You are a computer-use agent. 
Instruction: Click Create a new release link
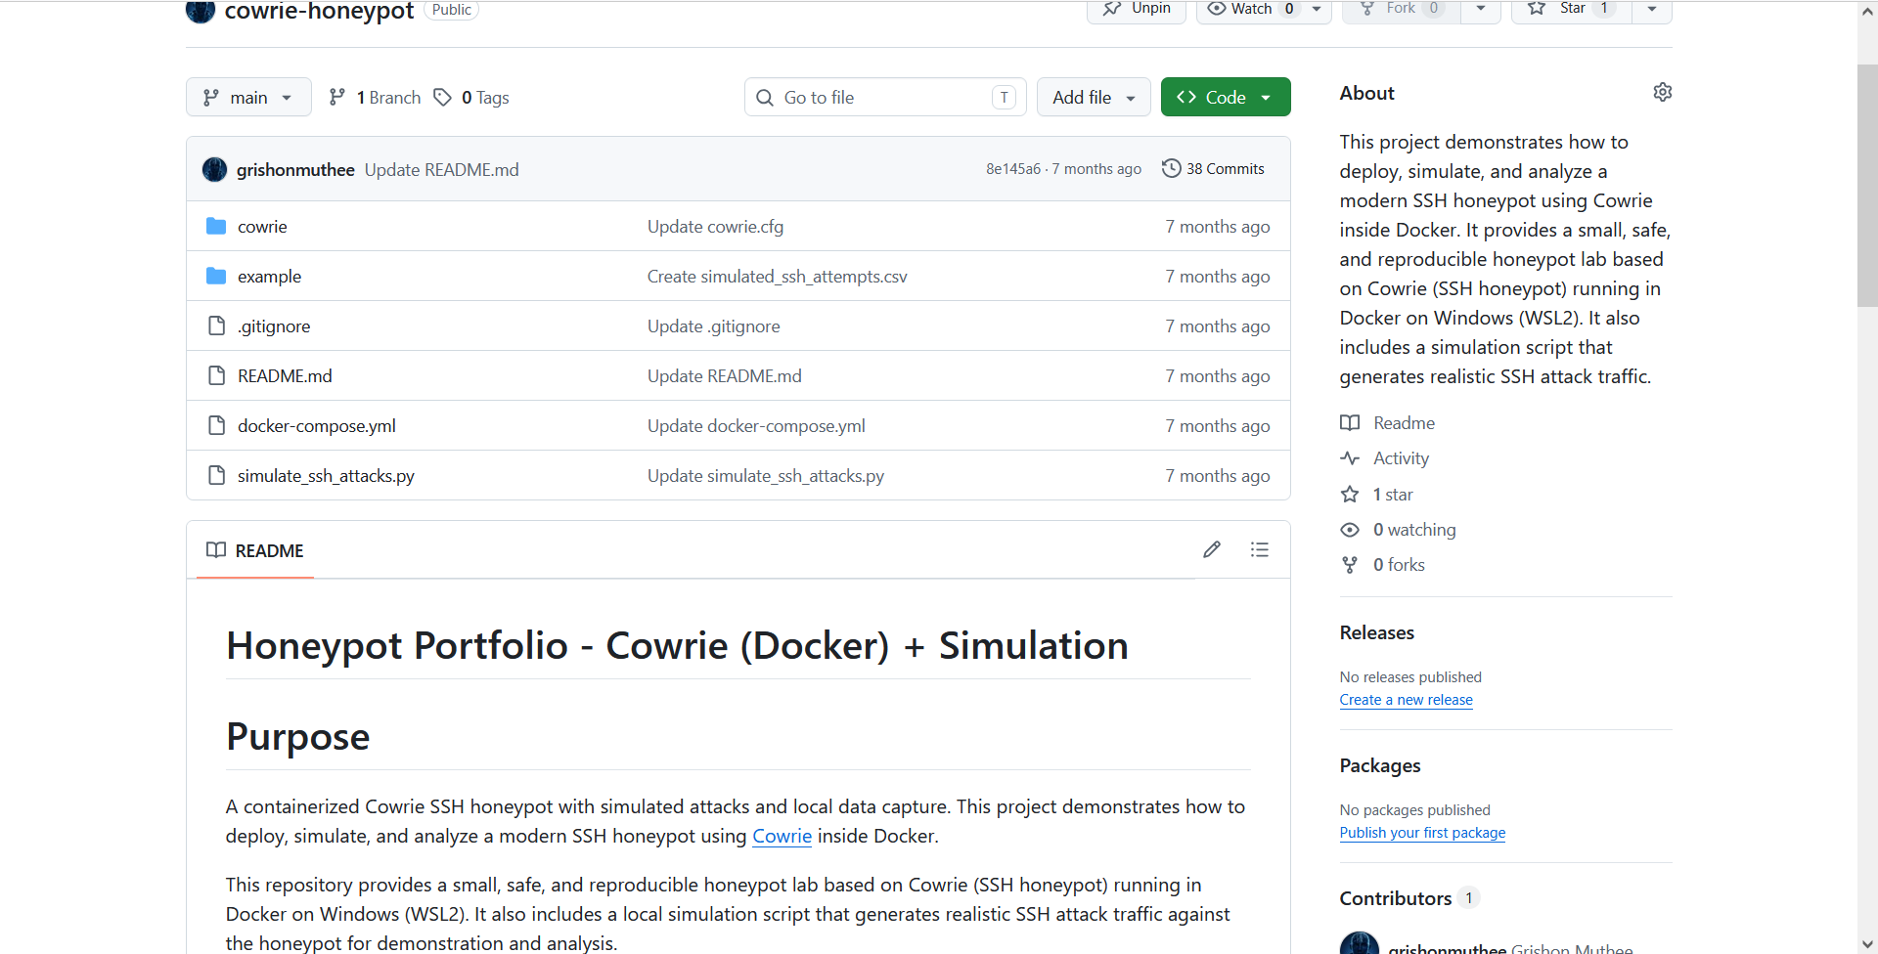(x=1406, y=700)
